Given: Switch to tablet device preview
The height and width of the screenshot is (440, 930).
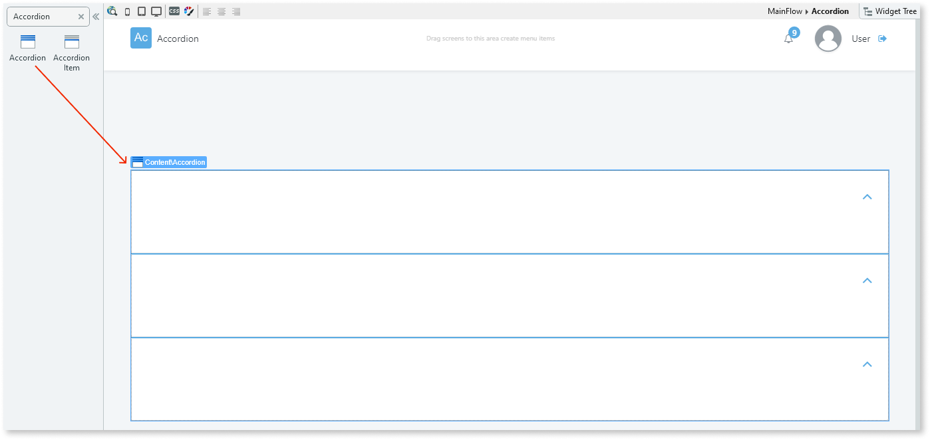Looking at the screenshot, I should click(x=141, y=11).
